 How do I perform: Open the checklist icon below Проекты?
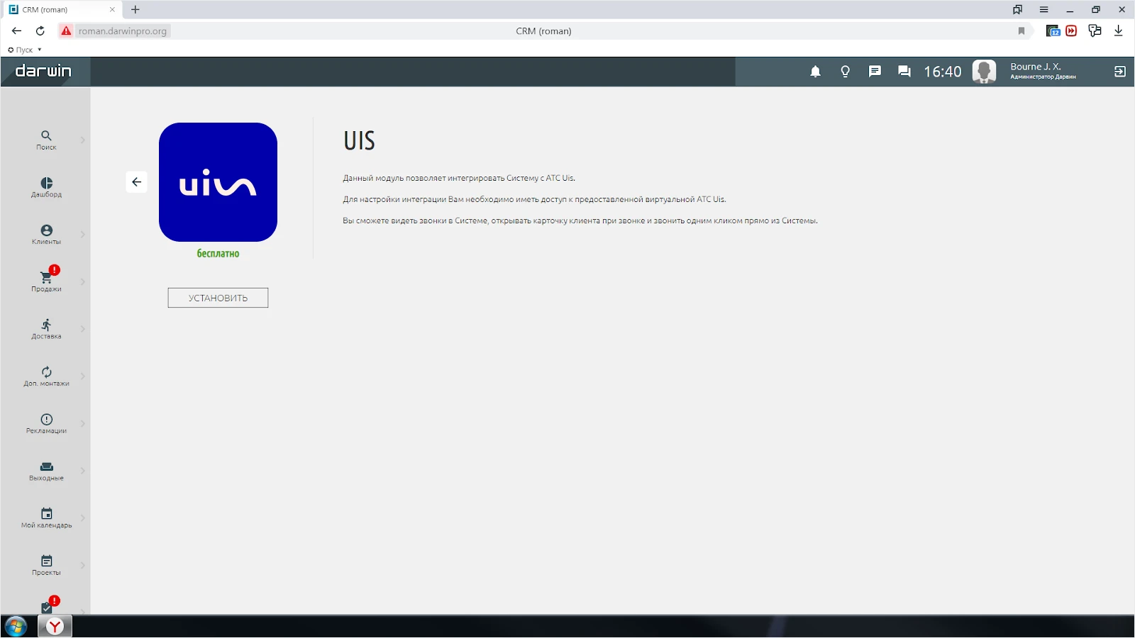pyautogui.click(x=46, y=608)
